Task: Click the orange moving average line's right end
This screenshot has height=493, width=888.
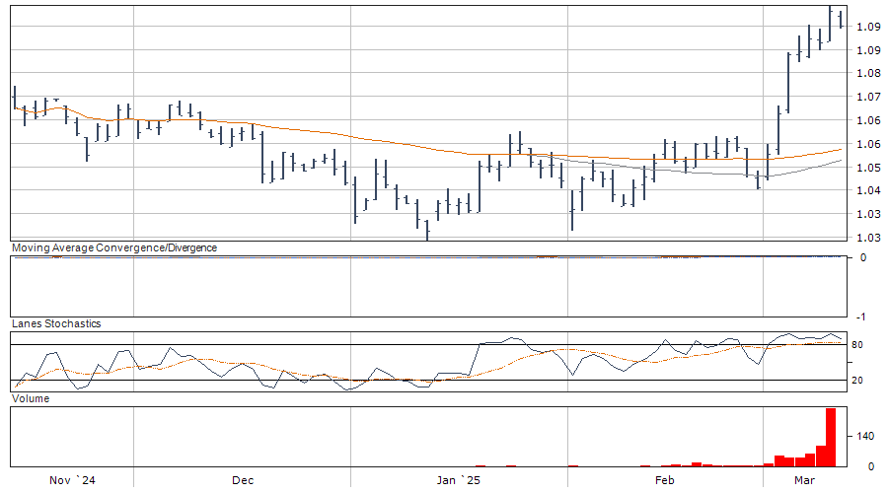Action: [841, 149]
